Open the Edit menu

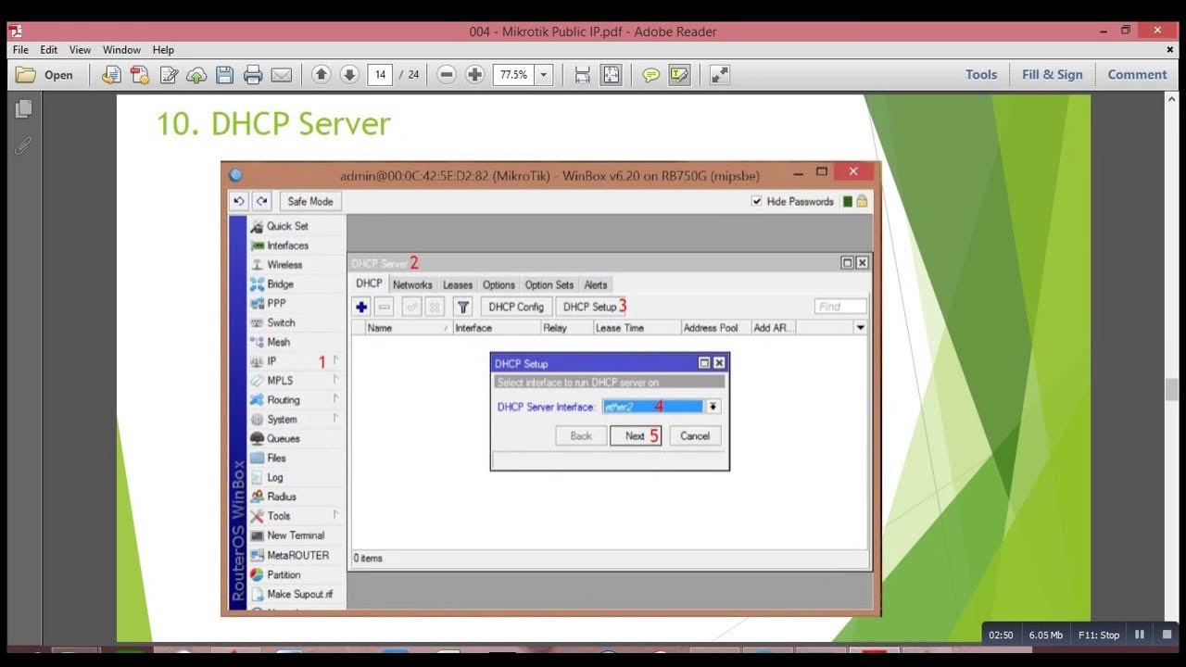[49, 50]
